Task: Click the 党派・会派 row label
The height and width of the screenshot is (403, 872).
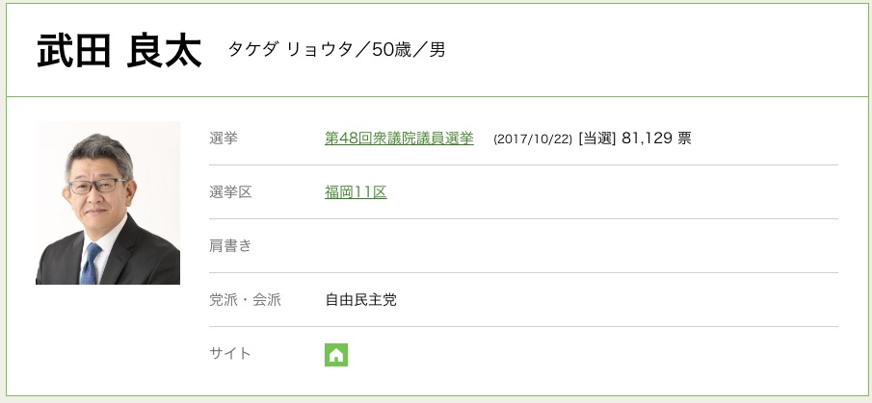Action: pos(245,300)
